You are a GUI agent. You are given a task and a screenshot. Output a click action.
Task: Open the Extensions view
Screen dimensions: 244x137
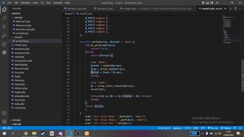coord(4,44)
